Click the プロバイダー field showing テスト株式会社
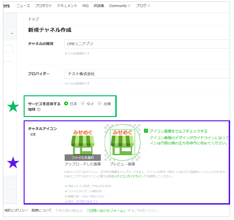 (147, 74)
